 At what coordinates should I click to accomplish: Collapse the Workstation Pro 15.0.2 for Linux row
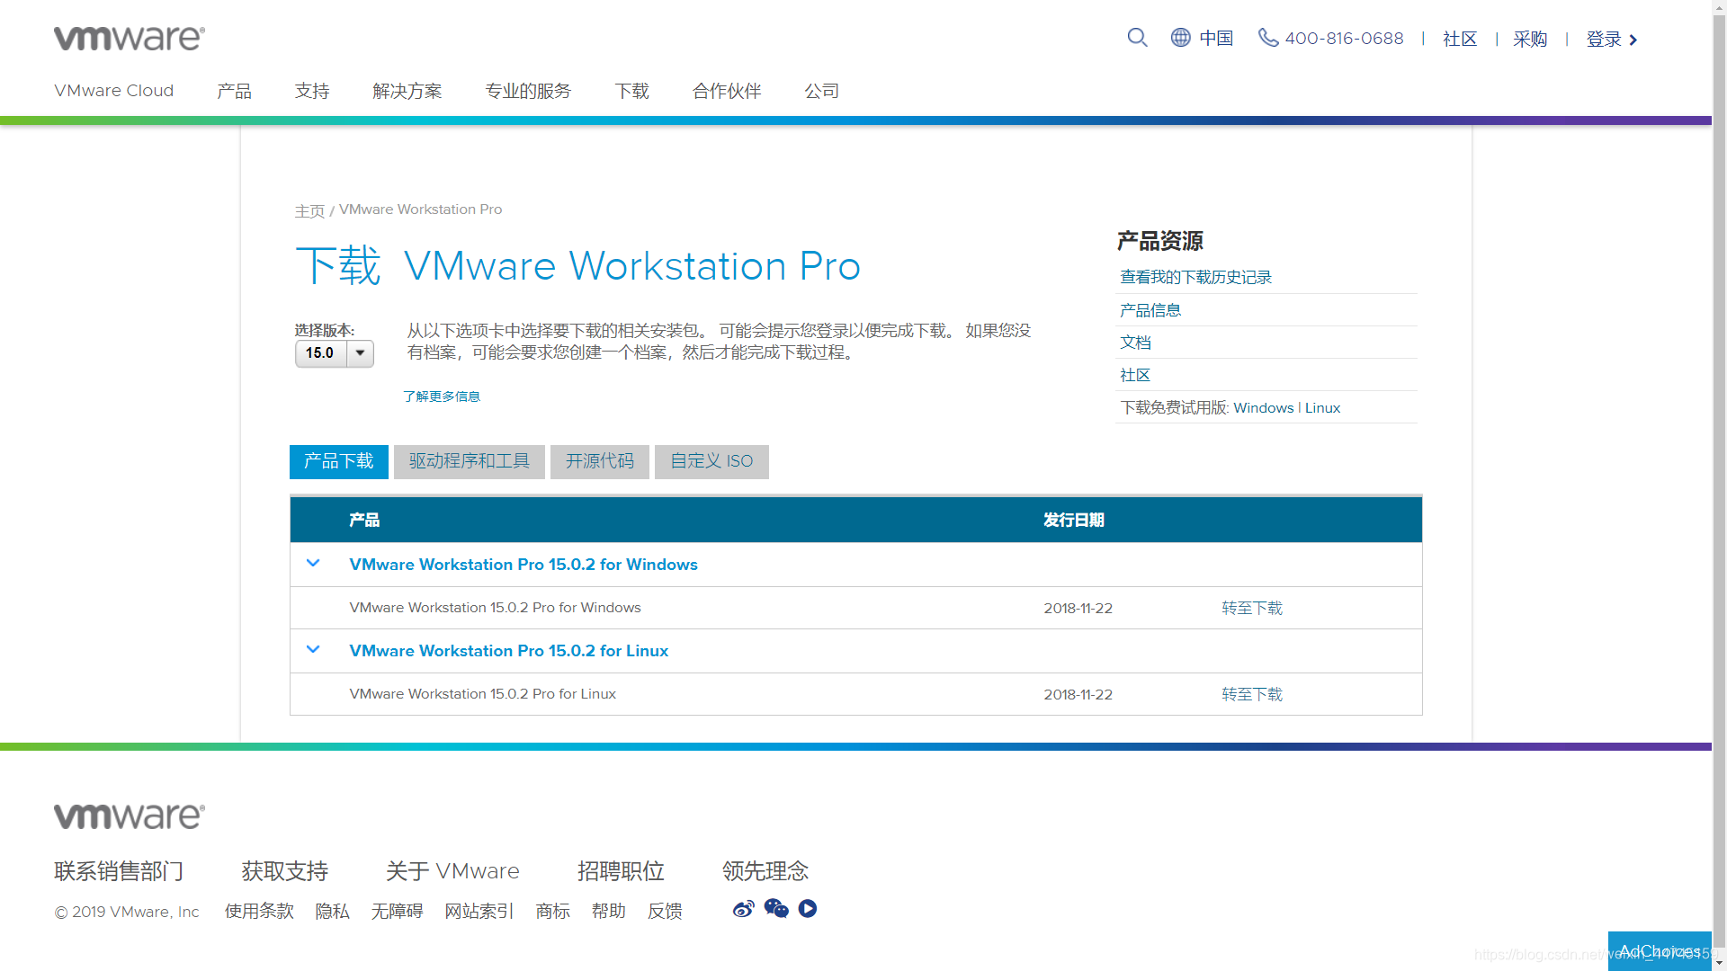click(x=313, y=650)
